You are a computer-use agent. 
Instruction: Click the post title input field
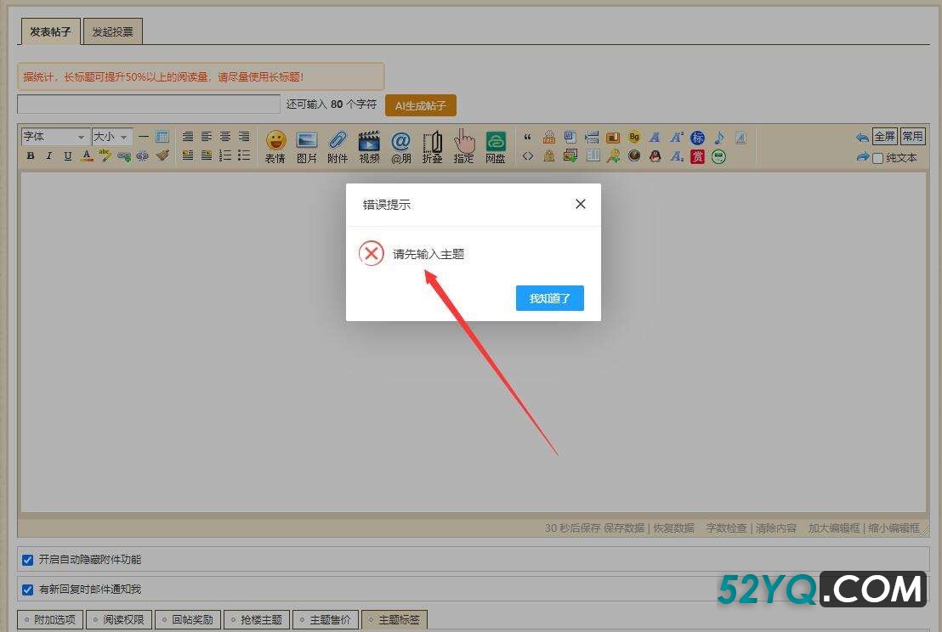(149, 104)
